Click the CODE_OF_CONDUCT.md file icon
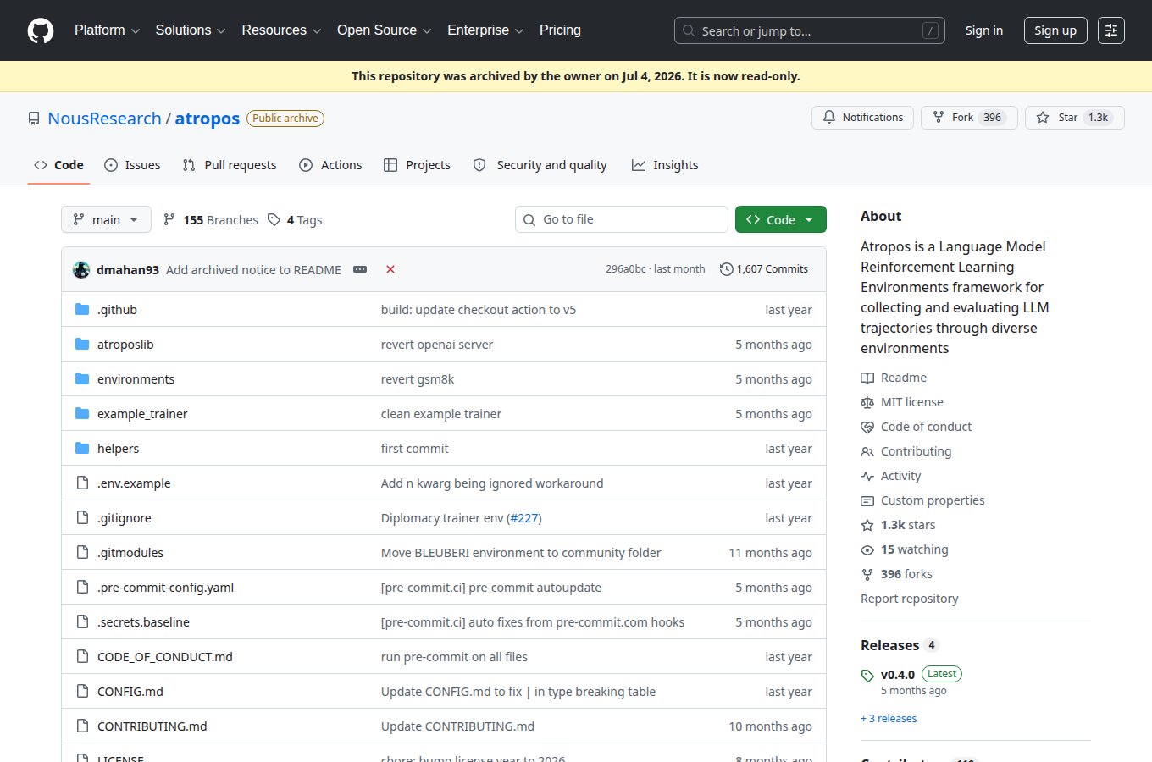This screenshot has height=762, width=1152. tap(82, 657)
